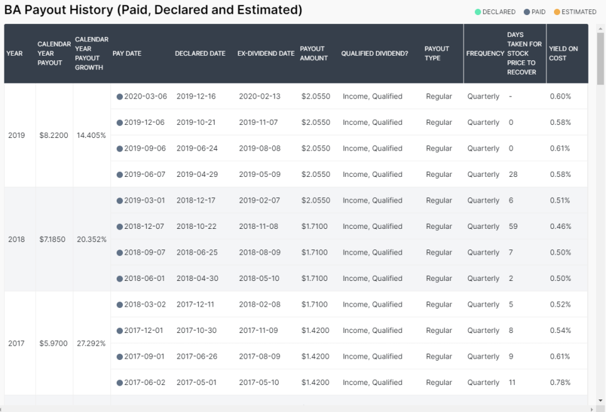Click the ex-dividend date 2017-11-09
606x412 pixels.
tap(258, 330)
